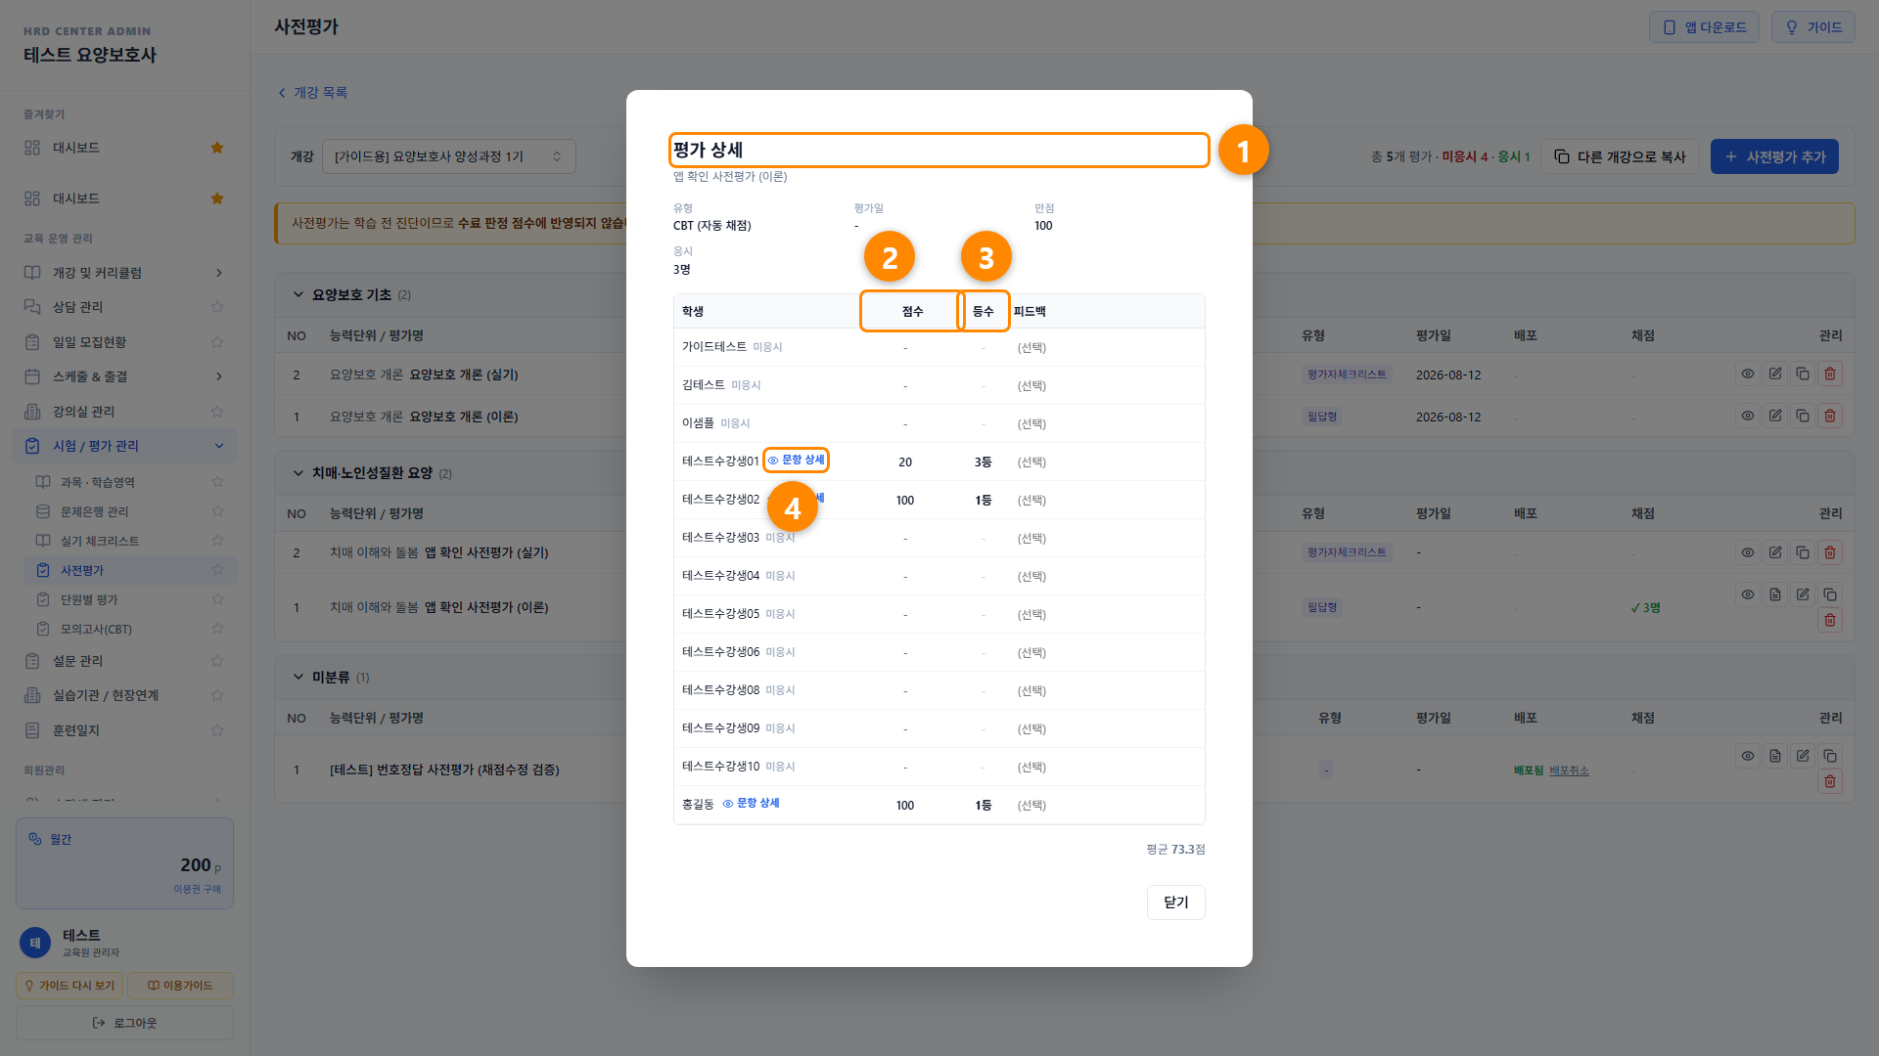Unfavorite the first 대시보드 star
Image resolution: width=1879 pixels, height=1056 pixels.
(x=217, y=148)
